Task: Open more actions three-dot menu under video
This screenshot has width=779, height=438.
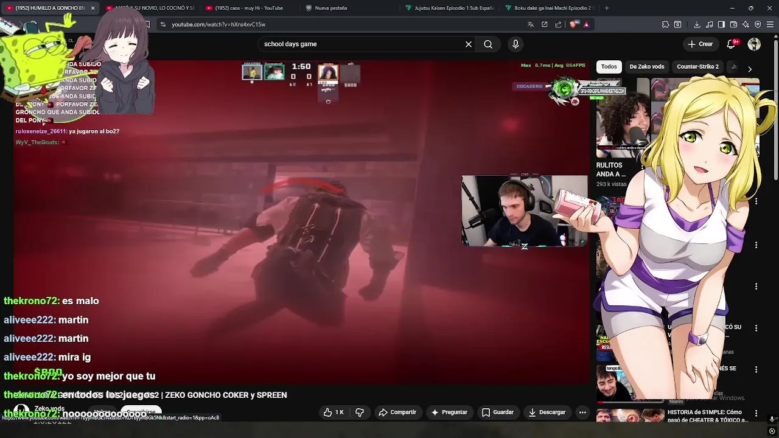Action: (582, 412)
